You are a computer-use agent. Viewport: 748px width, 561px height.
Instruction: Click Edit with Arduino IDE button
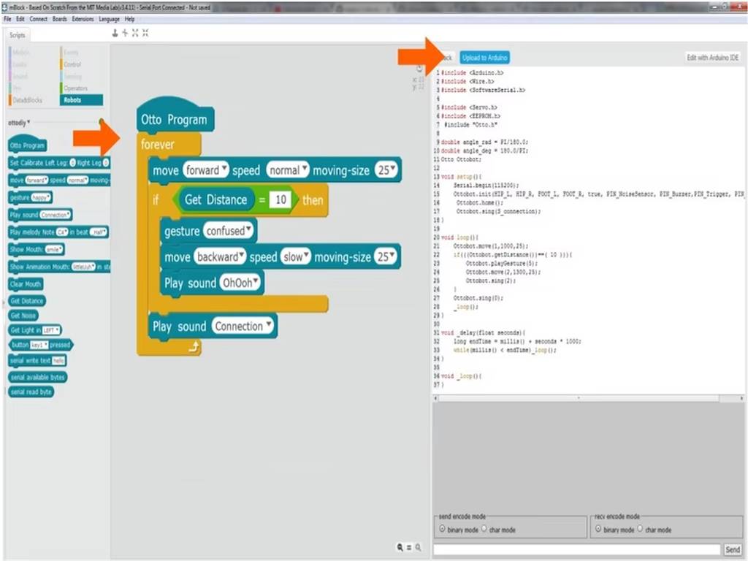(x=712, y=58)
